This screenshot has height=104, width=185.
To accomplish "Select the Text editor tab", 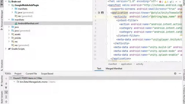I will pyautogui.click(x=99, y=68).
